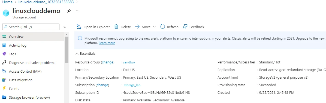Screen dimensions: 326x103
Task: Click the East US location value
Action: [x=129, y=70]
